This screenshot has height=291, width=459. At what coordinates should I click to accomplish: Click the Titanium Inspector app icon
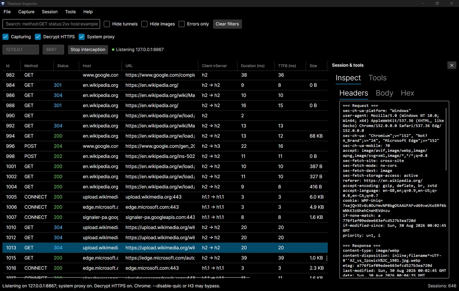click(3, 3)
